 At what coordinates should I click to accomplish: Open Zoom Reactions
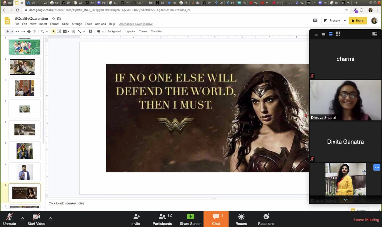click(266, 219)
